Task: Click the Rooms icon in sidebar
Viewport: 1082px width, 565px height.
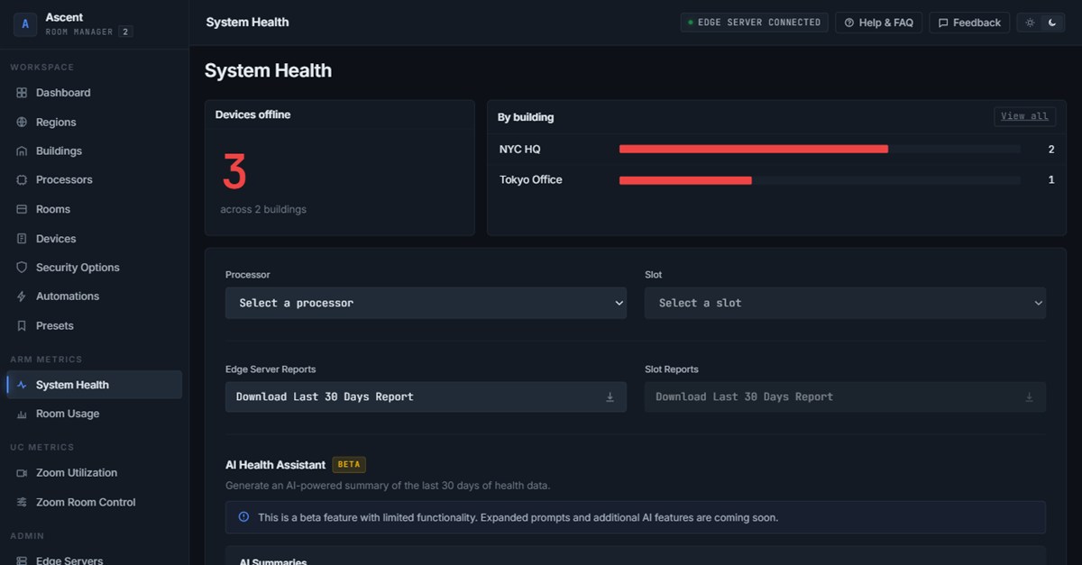Action: click(22, 209)
